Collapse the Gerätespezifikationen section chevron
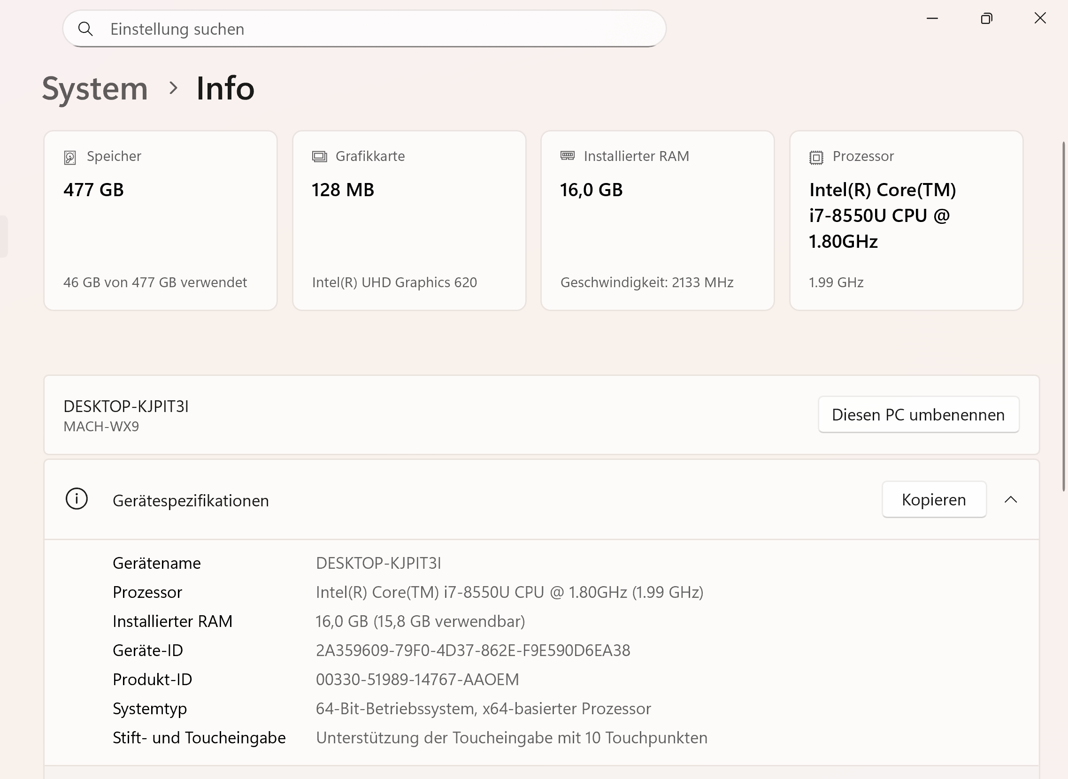Image resolution: width=1068 pixels, height=779 pixels. click(1010, 499)
